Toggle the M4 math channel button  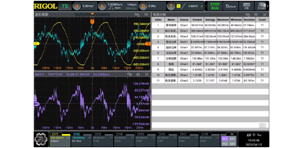(x=233, y=144)
